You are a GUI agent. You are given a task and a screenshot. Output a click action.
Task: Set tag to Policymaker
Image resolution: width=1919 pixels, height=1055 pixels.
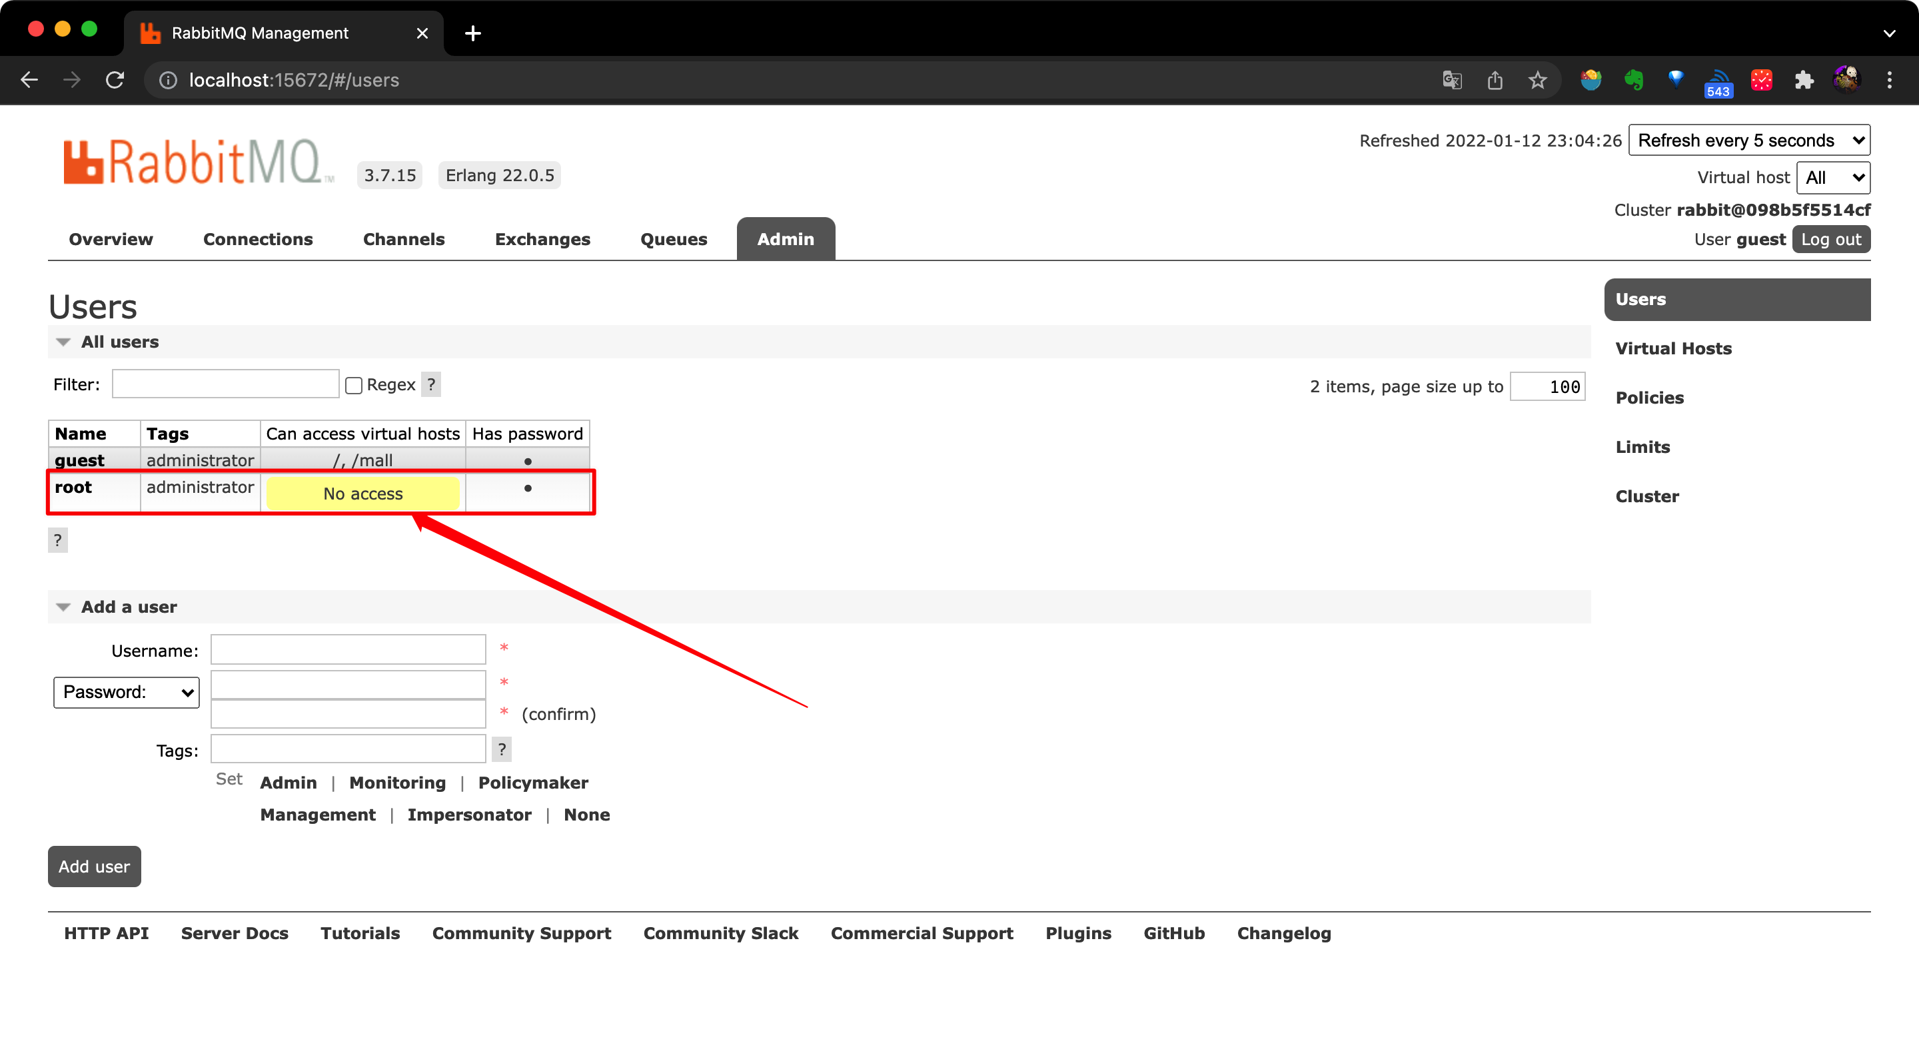tap(532, 783)
